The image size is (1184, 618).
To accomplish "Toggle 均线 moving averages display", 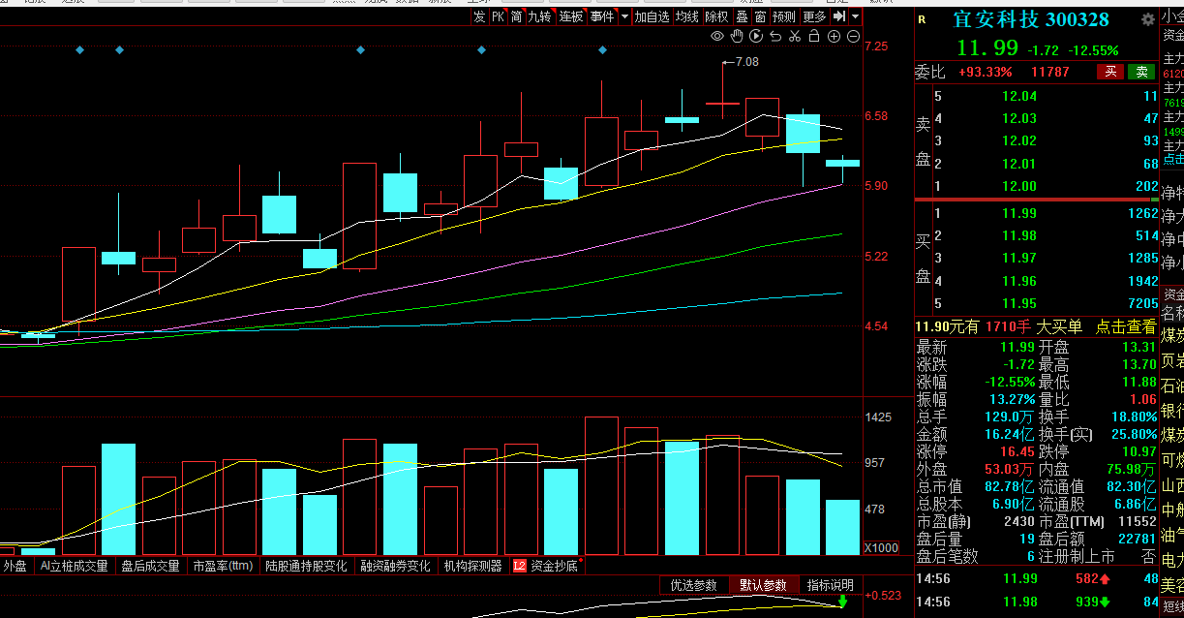I will pos(687,16).
